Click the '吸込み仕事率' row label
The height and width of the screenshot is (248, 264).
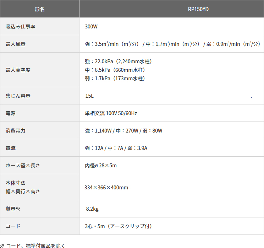tap(20, 26)
